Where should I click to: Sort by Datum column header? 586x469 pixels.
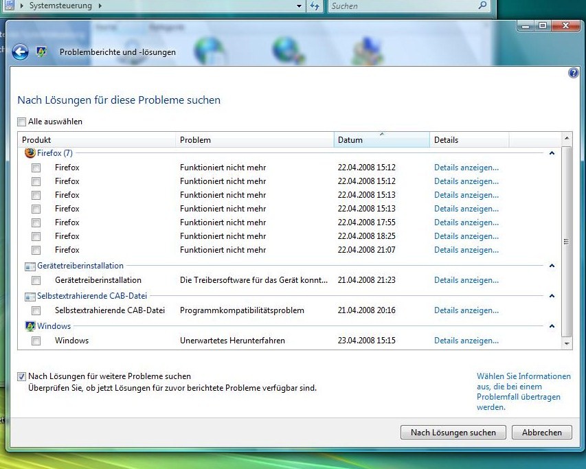(381, 140)
